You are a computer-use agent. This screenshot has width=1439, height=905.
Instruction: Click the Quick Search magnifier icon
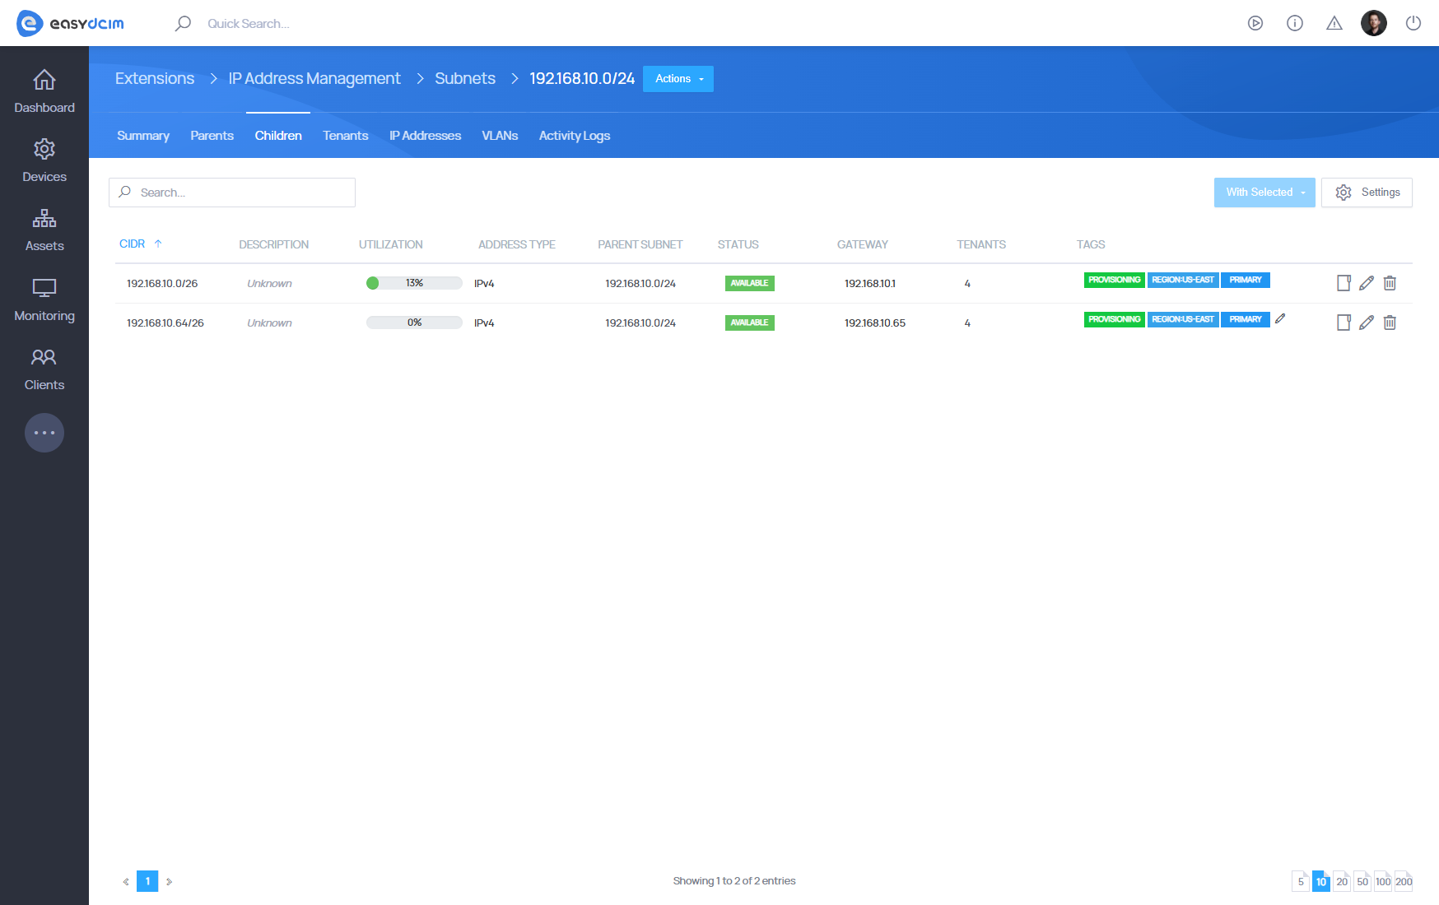pos(183,23)
